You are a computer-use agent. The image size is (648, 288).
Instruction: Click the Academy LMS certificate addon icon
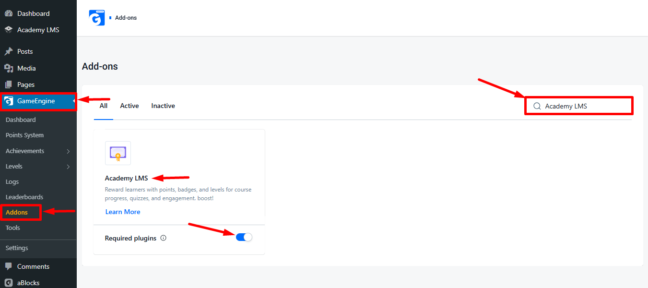pyautogui.click(x=118, y=153)
